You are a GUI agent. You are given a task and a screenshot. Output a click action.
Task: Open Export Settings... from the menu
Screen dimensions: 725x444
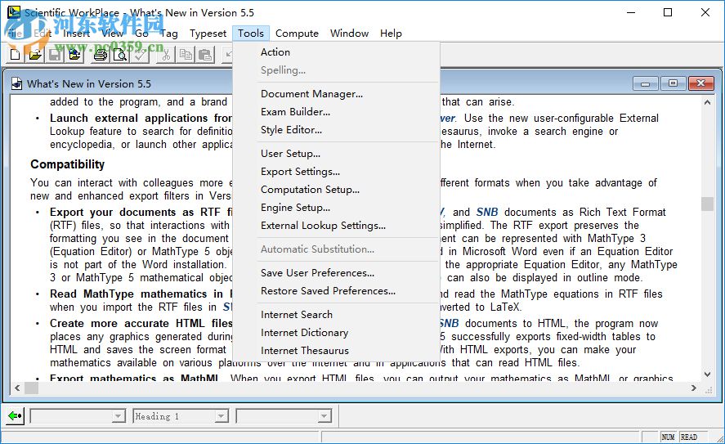click(x=336, y=172)
